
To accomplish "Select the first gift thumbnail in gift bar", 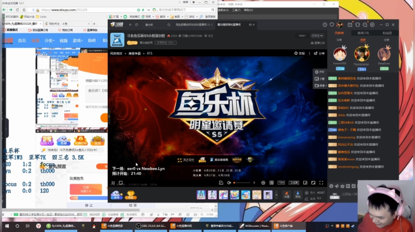I will click(201, 195).
